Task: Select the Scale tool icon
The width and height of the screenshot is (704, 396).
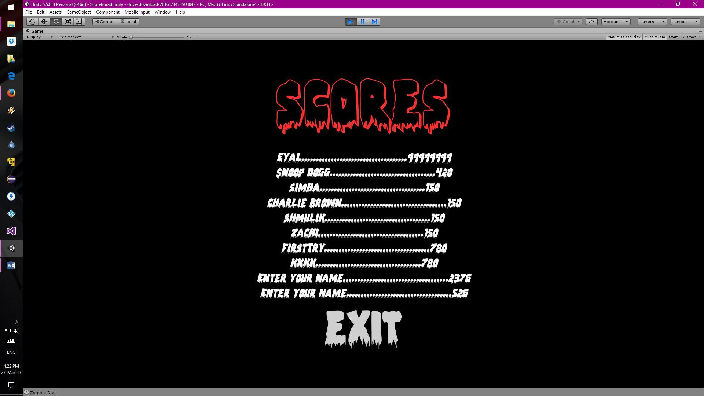Action: 67,22
